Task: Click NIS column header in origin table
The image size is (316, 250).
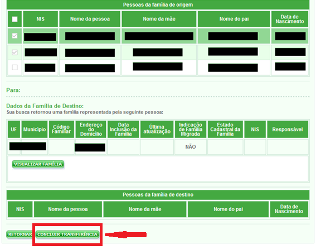Action: [x=41, y=19]
